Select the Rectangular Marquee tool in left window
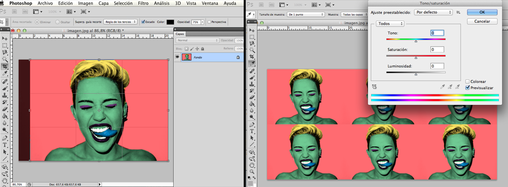Screen dimensions: 508x187 tap(5, 45)
